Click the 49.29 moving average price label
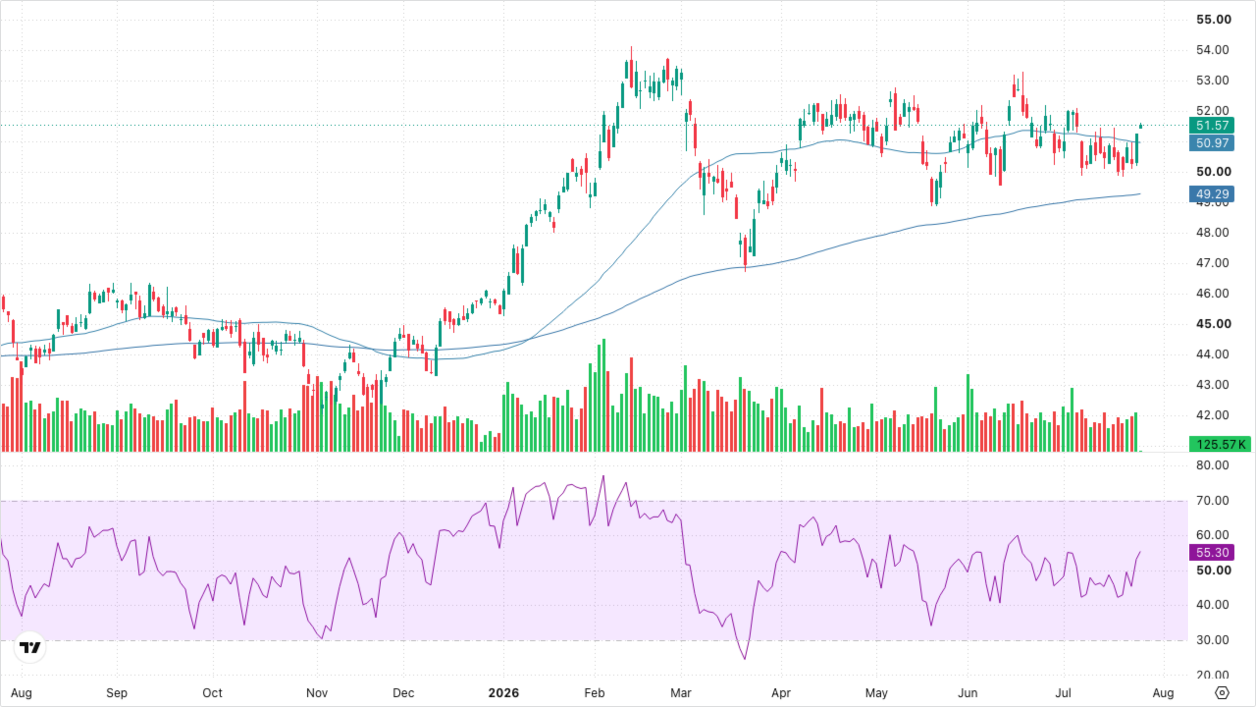This screenshot has width=1256, height=707. coord(1212,194)
